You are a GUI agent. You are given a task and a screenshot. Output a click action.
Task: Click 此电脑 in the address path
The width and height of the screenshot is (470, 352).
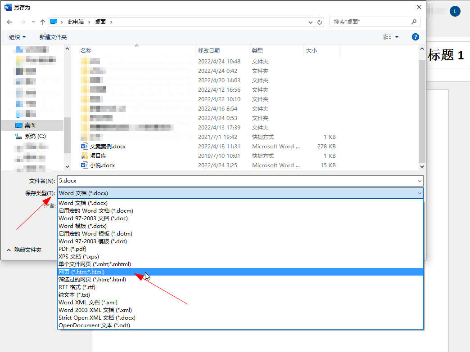[76, 22]
